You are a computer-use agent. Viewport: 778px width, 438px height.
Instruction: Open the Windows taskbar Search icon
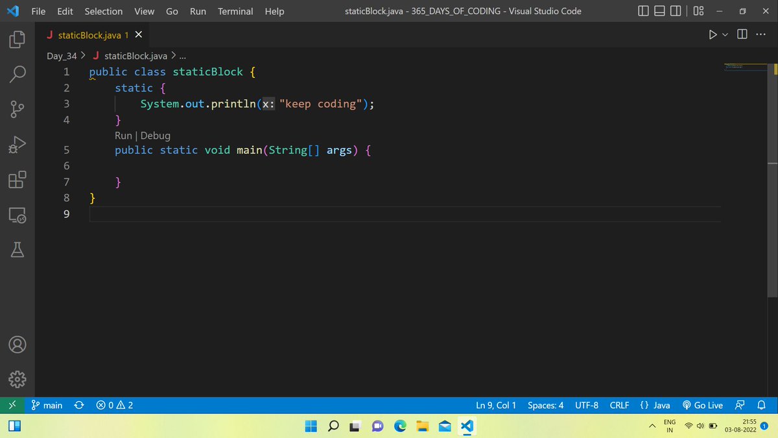333,426
